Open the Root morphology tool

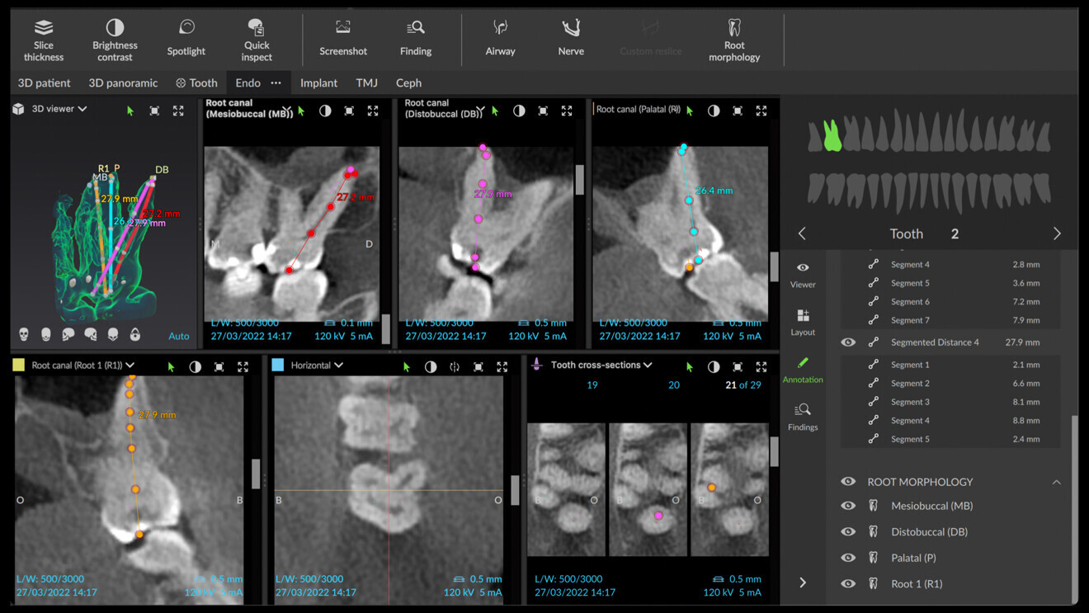point(733,37)
